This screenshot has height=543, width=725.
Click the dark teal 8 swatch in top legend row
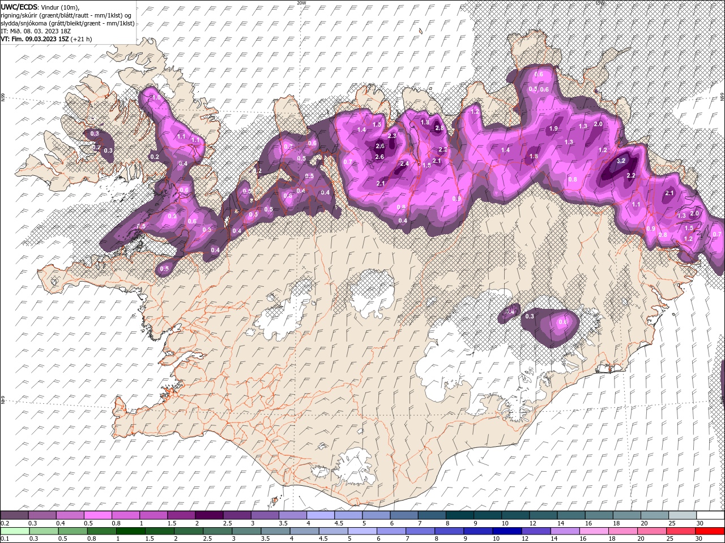(x=459, y=515)
